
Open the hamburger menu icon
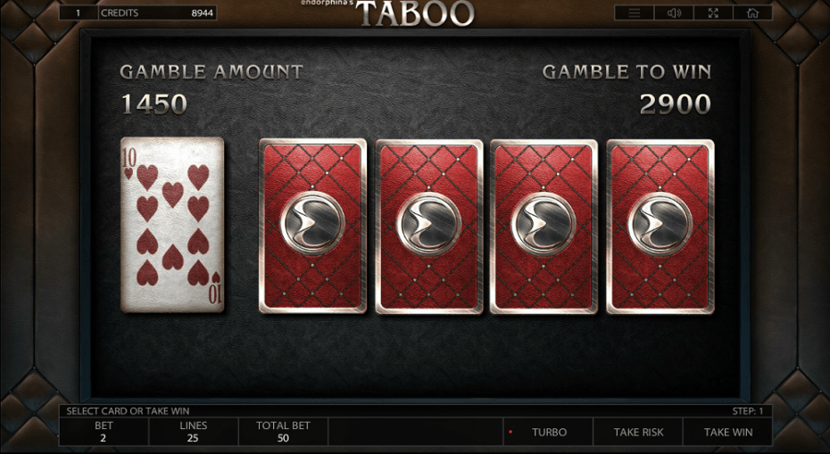coord(635,13)
